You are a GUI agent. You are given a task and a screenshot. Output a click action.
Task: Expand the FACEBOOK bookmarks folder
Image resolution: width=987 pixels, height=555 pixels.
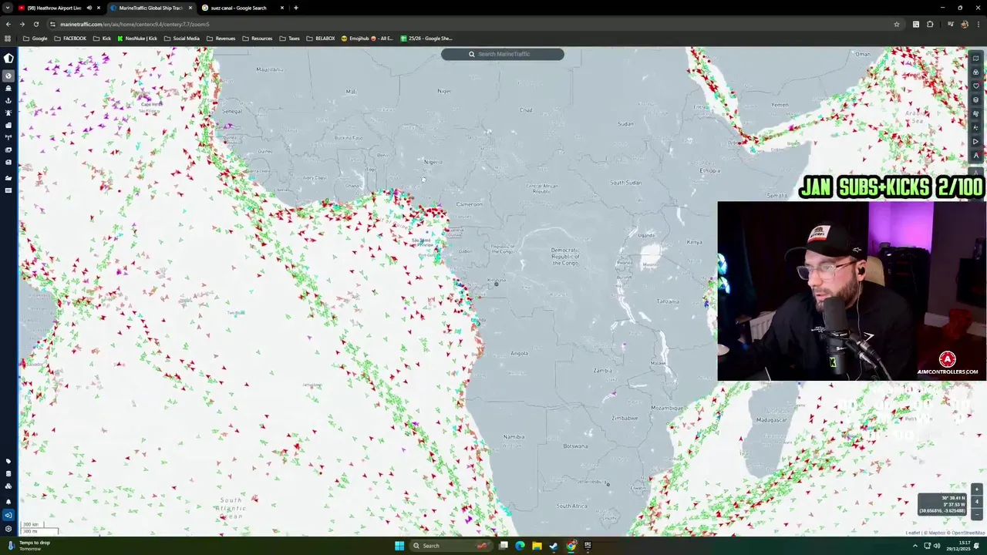(x=70, y=39)
